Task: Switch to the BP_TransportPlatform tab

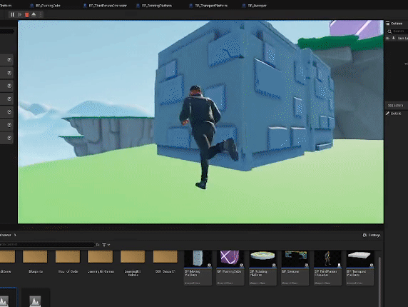Action: point(208,6)
